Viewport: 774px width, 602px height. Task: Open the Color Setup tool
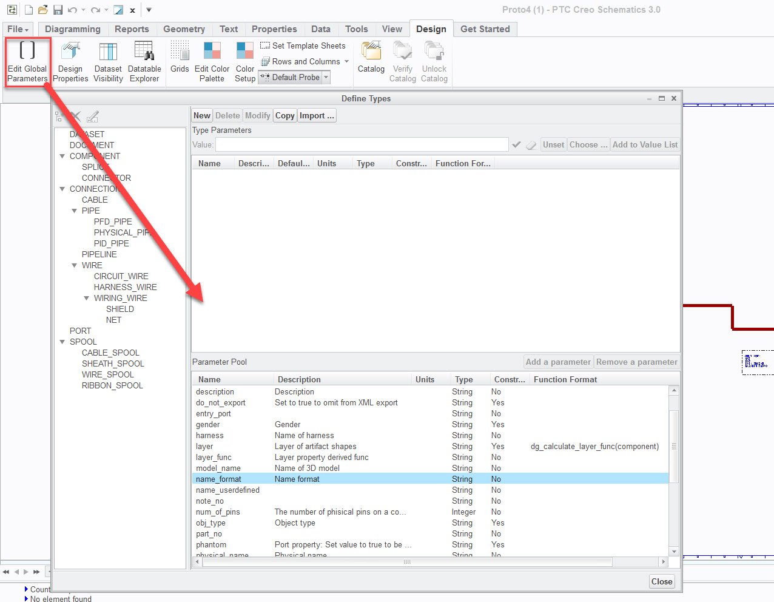tap(245, 62)
